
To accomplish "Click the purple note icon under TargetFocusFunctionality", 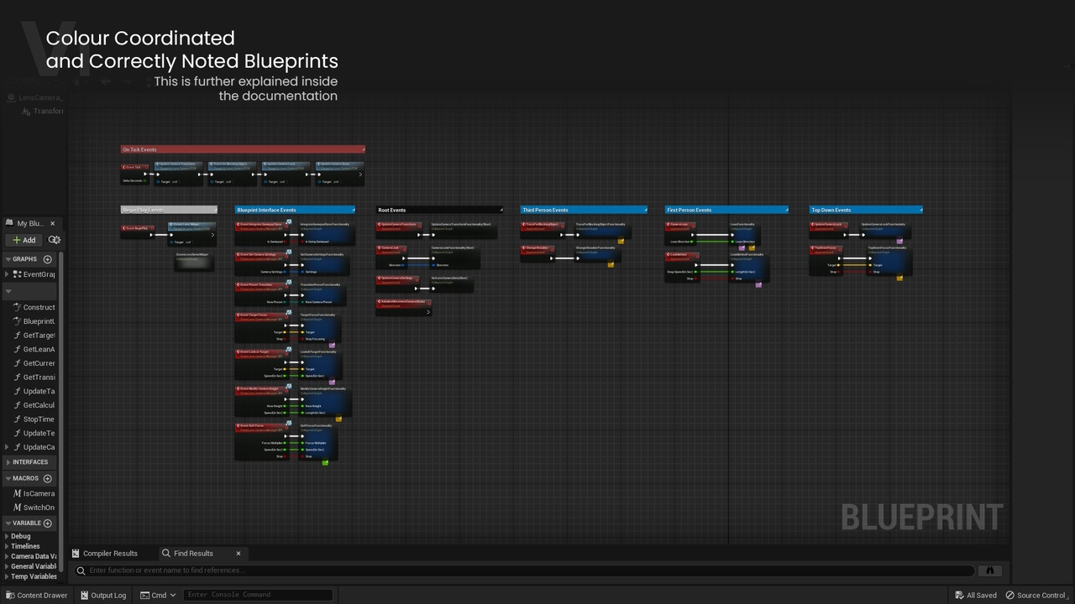I will [332, 345].
